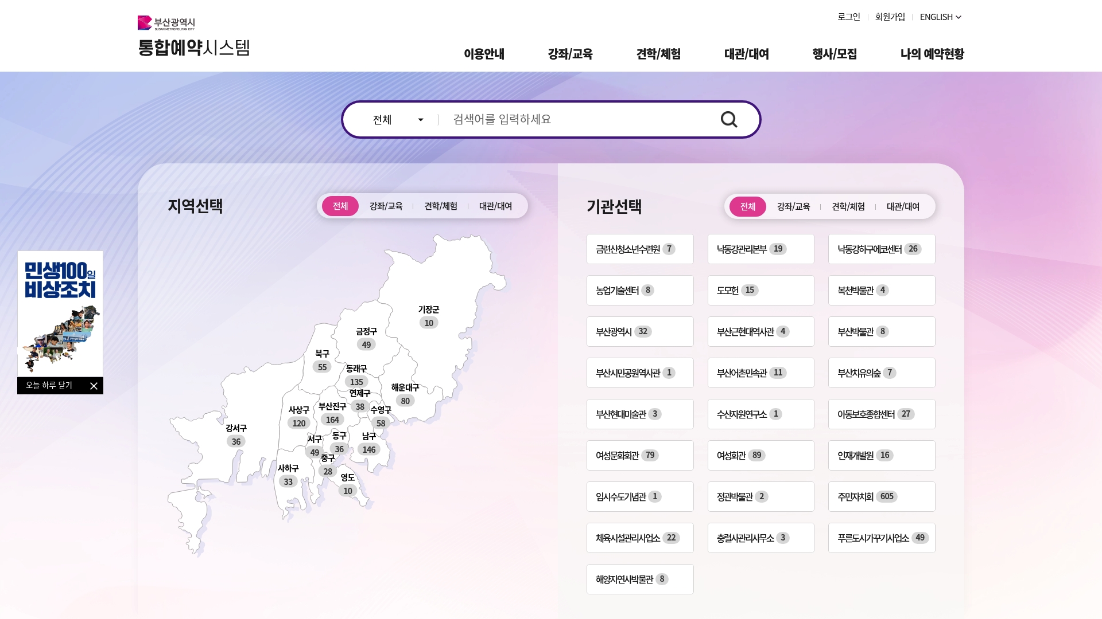The width and height of the screenshot is (1102, 619).
Task: Click the 부산광역시 통합예약시스템 logo
Action: 194,36
